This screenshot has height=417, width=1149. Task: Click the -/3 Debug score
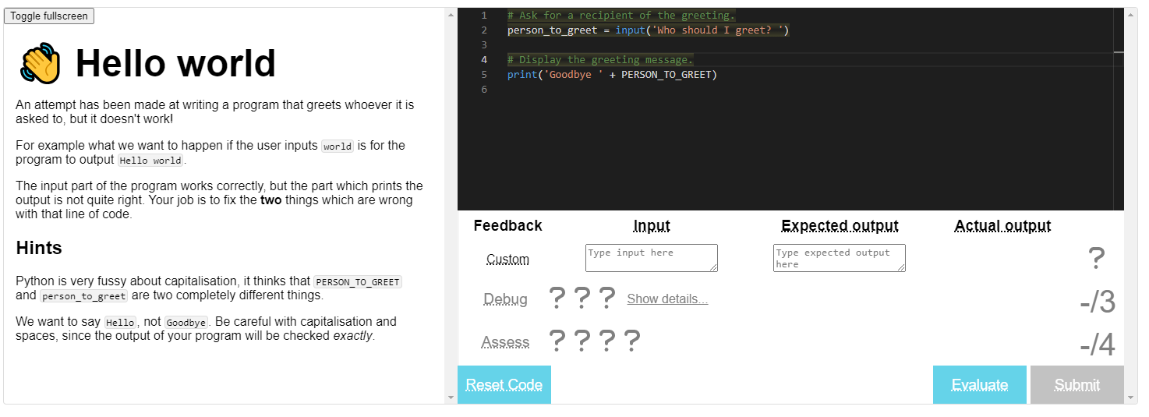pos(1098,302)
